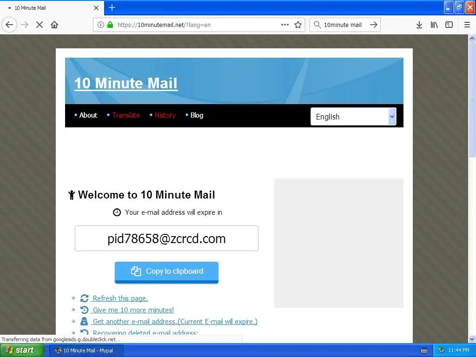The height and width of the screenshot is (357, 476).
Task: Submit the search with the arrow
Action: pyautogui.click(x=374, y=25)
